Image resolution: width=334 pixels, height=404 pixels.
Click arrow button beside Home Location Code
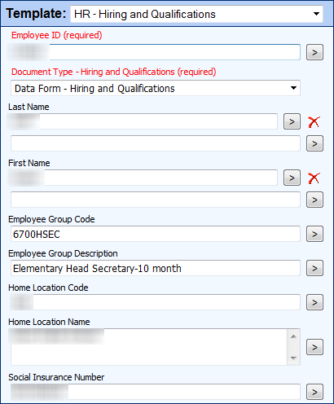coord(314,302)
